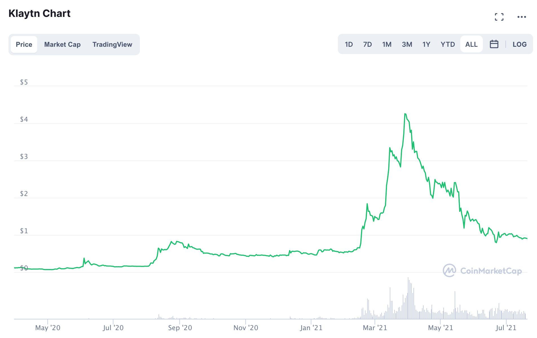Click the tallest volume bar
This screenshot has width=537, height=338.
tap(408, 298)
